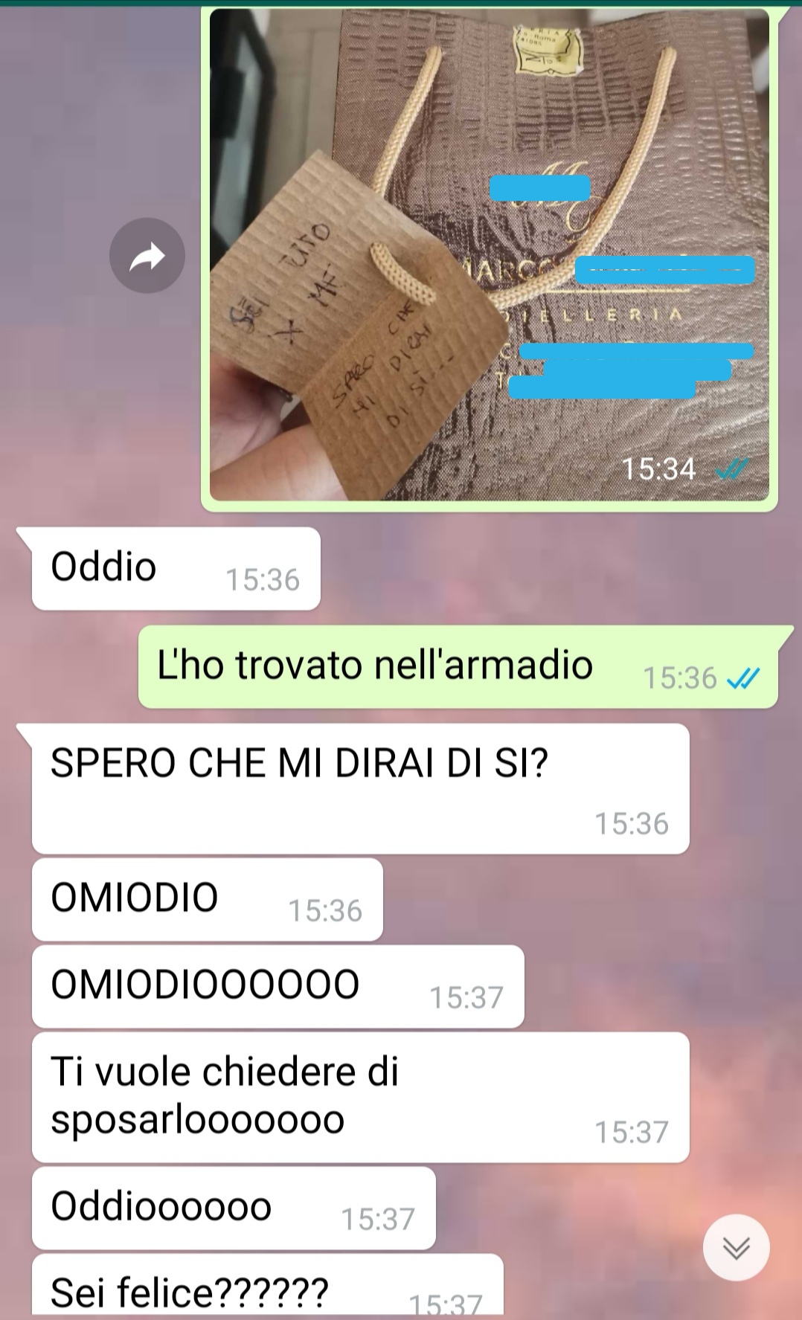Open the gift bag photo message
The height and width of the screenshot is (1320, 802).
490,254
